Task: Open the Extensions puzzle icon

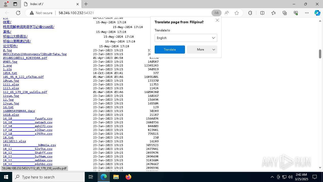Action: click(x=250, y=13)
